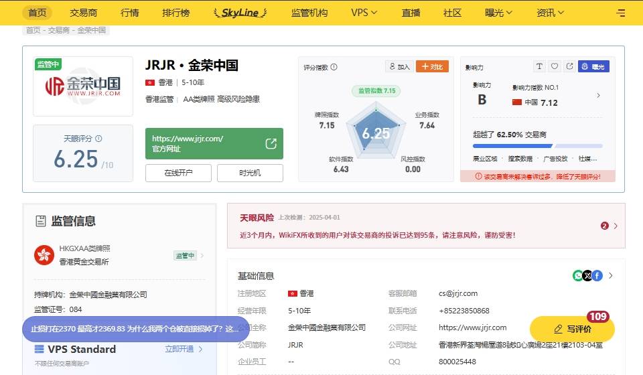Open the official website green button
Screen dimensions: 643x375
point(214,143)
